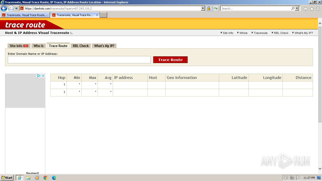Click the Refresh page icon
This screenshot has height=181, width=322.
click(216, 8)
